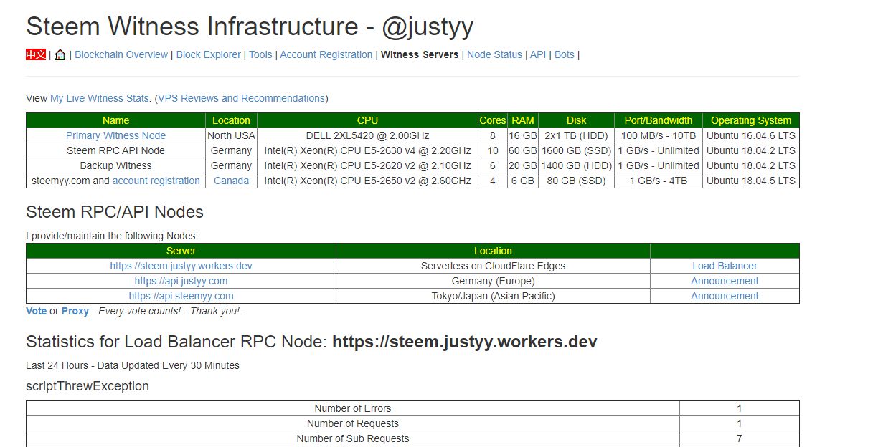Select 'North USA' location cell
Image resolution: width=873 pixels, height=447 pixels.
point(231,135)
